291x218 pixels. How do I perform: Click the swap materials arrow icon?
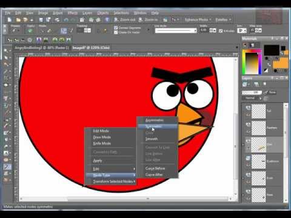[269, 64]
